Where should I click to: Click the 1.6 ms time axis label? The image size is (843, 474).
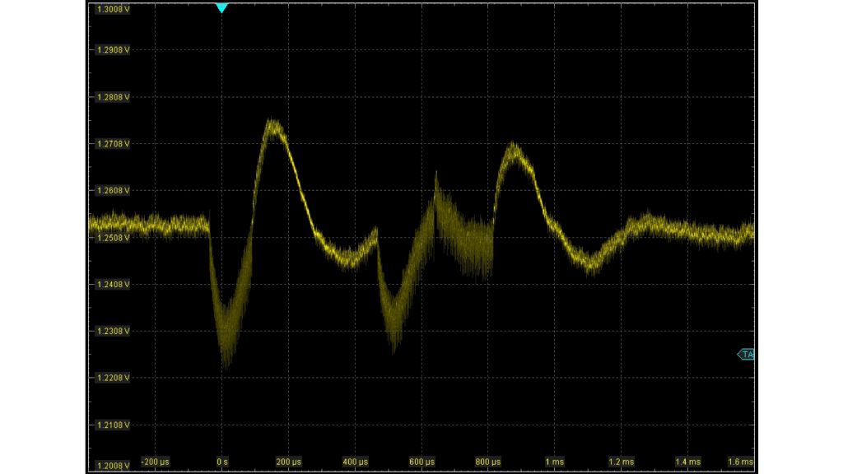click(741, 462)
